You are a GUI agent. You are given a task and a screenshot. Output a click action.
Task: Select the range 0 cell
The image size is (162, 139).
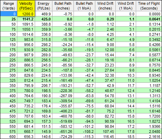click(x=9, y=14)
